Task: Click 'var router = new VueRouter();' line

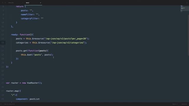Action: [24, 83]
